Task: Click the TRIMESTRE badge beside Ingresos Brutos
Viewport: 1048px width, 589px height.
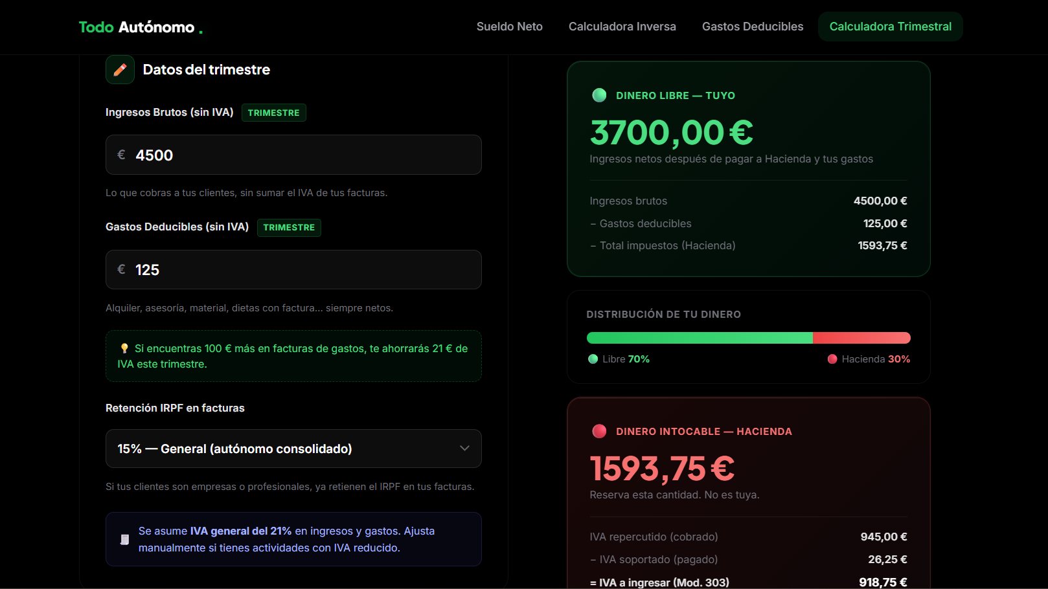Action: [273, 112]
